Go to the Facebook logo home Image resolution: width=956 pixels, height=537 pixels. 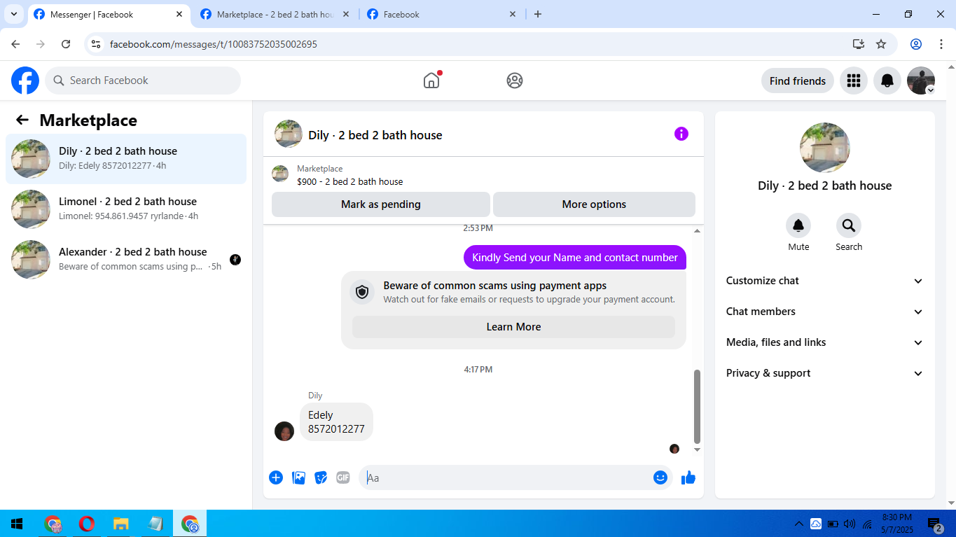point(25,81)
